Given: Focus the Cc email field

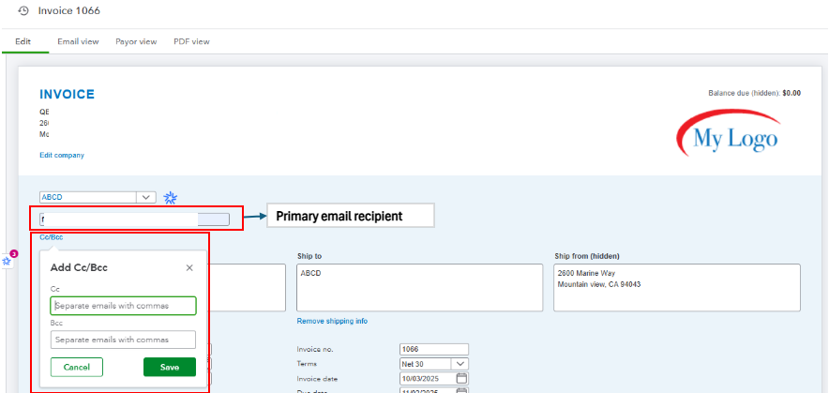Looking at the screenshot, I should coord(123,306).
